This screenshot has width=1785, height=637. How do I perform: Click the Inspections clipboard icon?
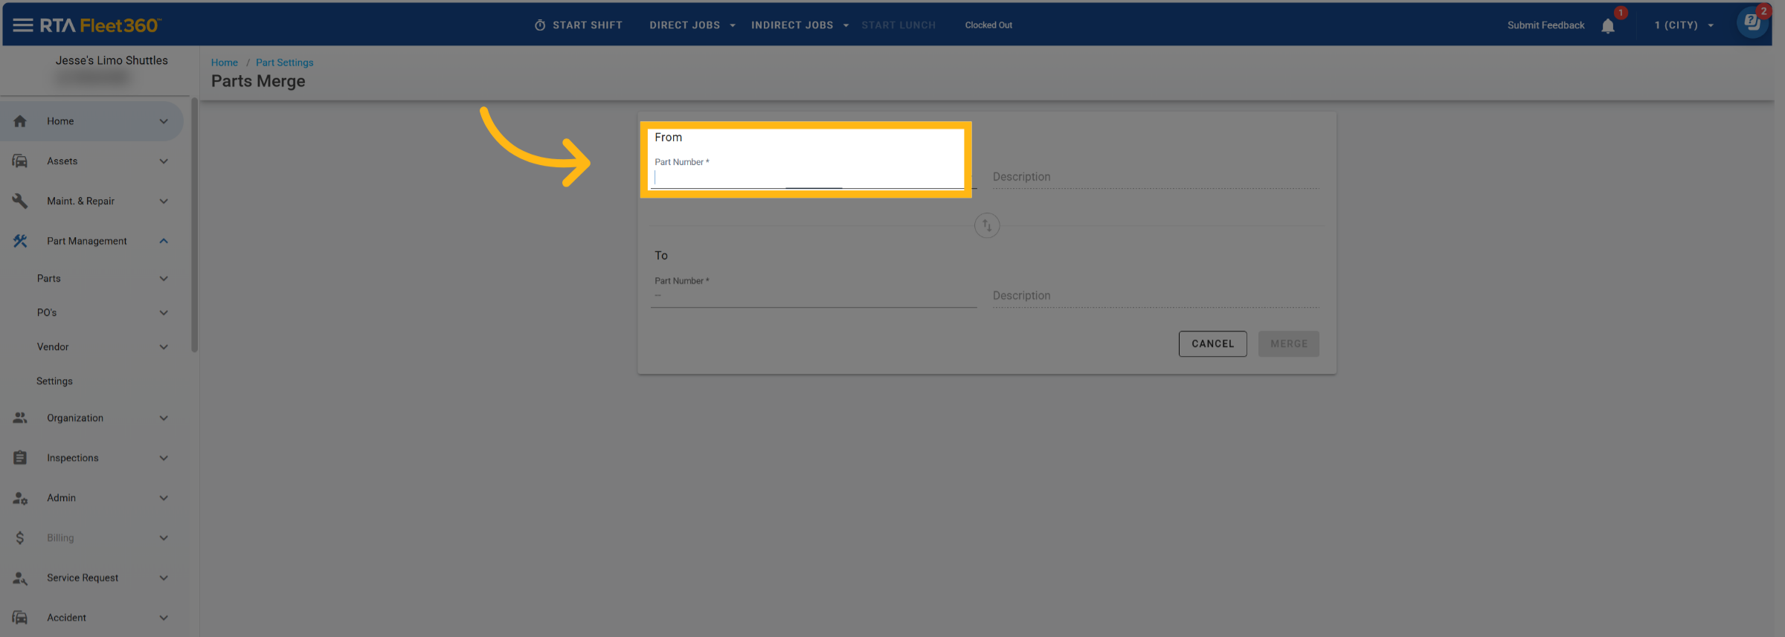20,458
